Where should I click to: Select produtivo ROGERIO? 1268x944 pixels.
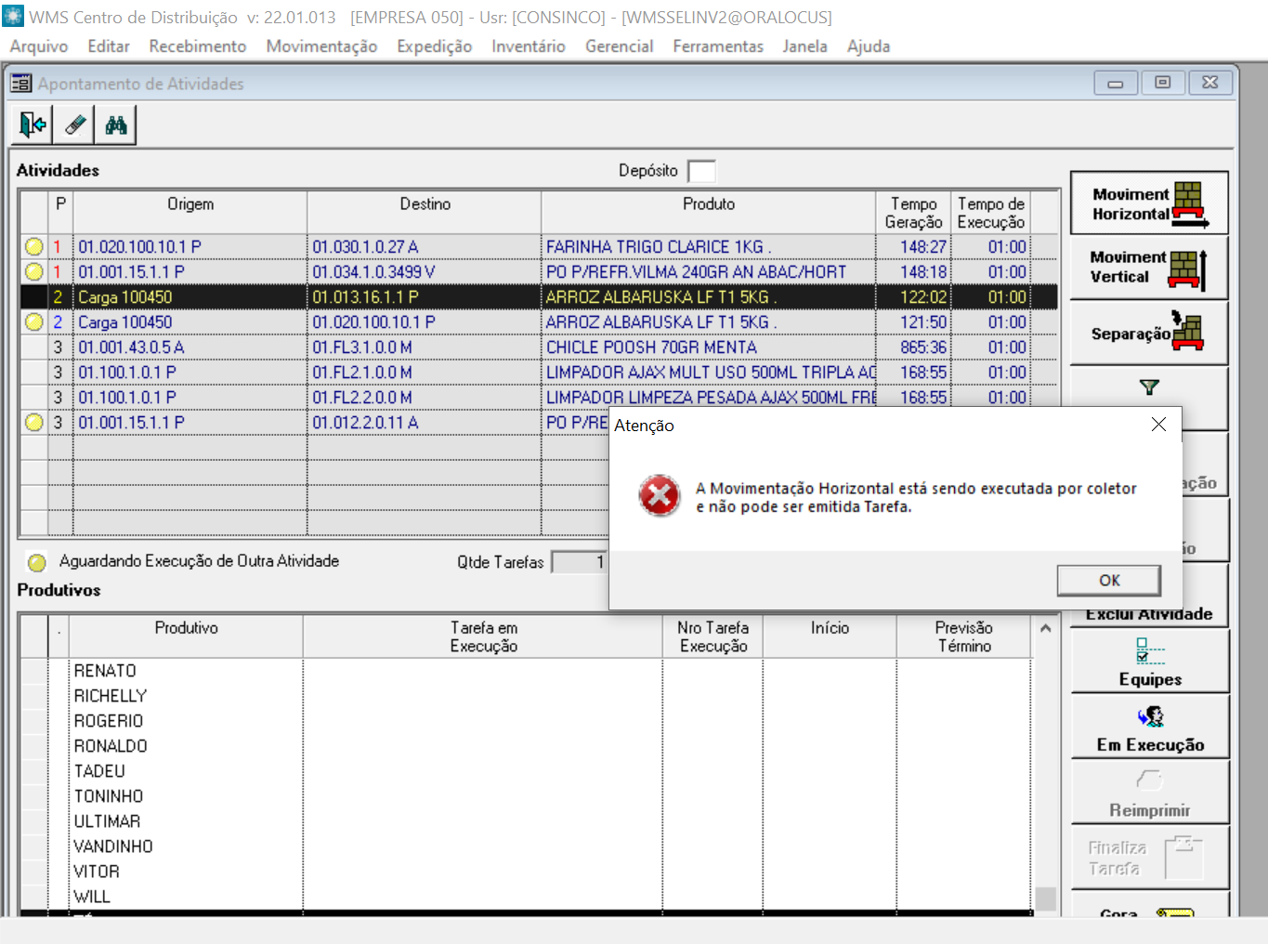[109, 721]
